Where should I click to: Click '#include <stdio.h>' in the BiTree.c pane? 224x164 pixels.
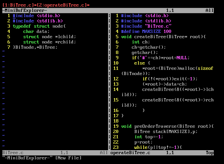coord(36,16)
